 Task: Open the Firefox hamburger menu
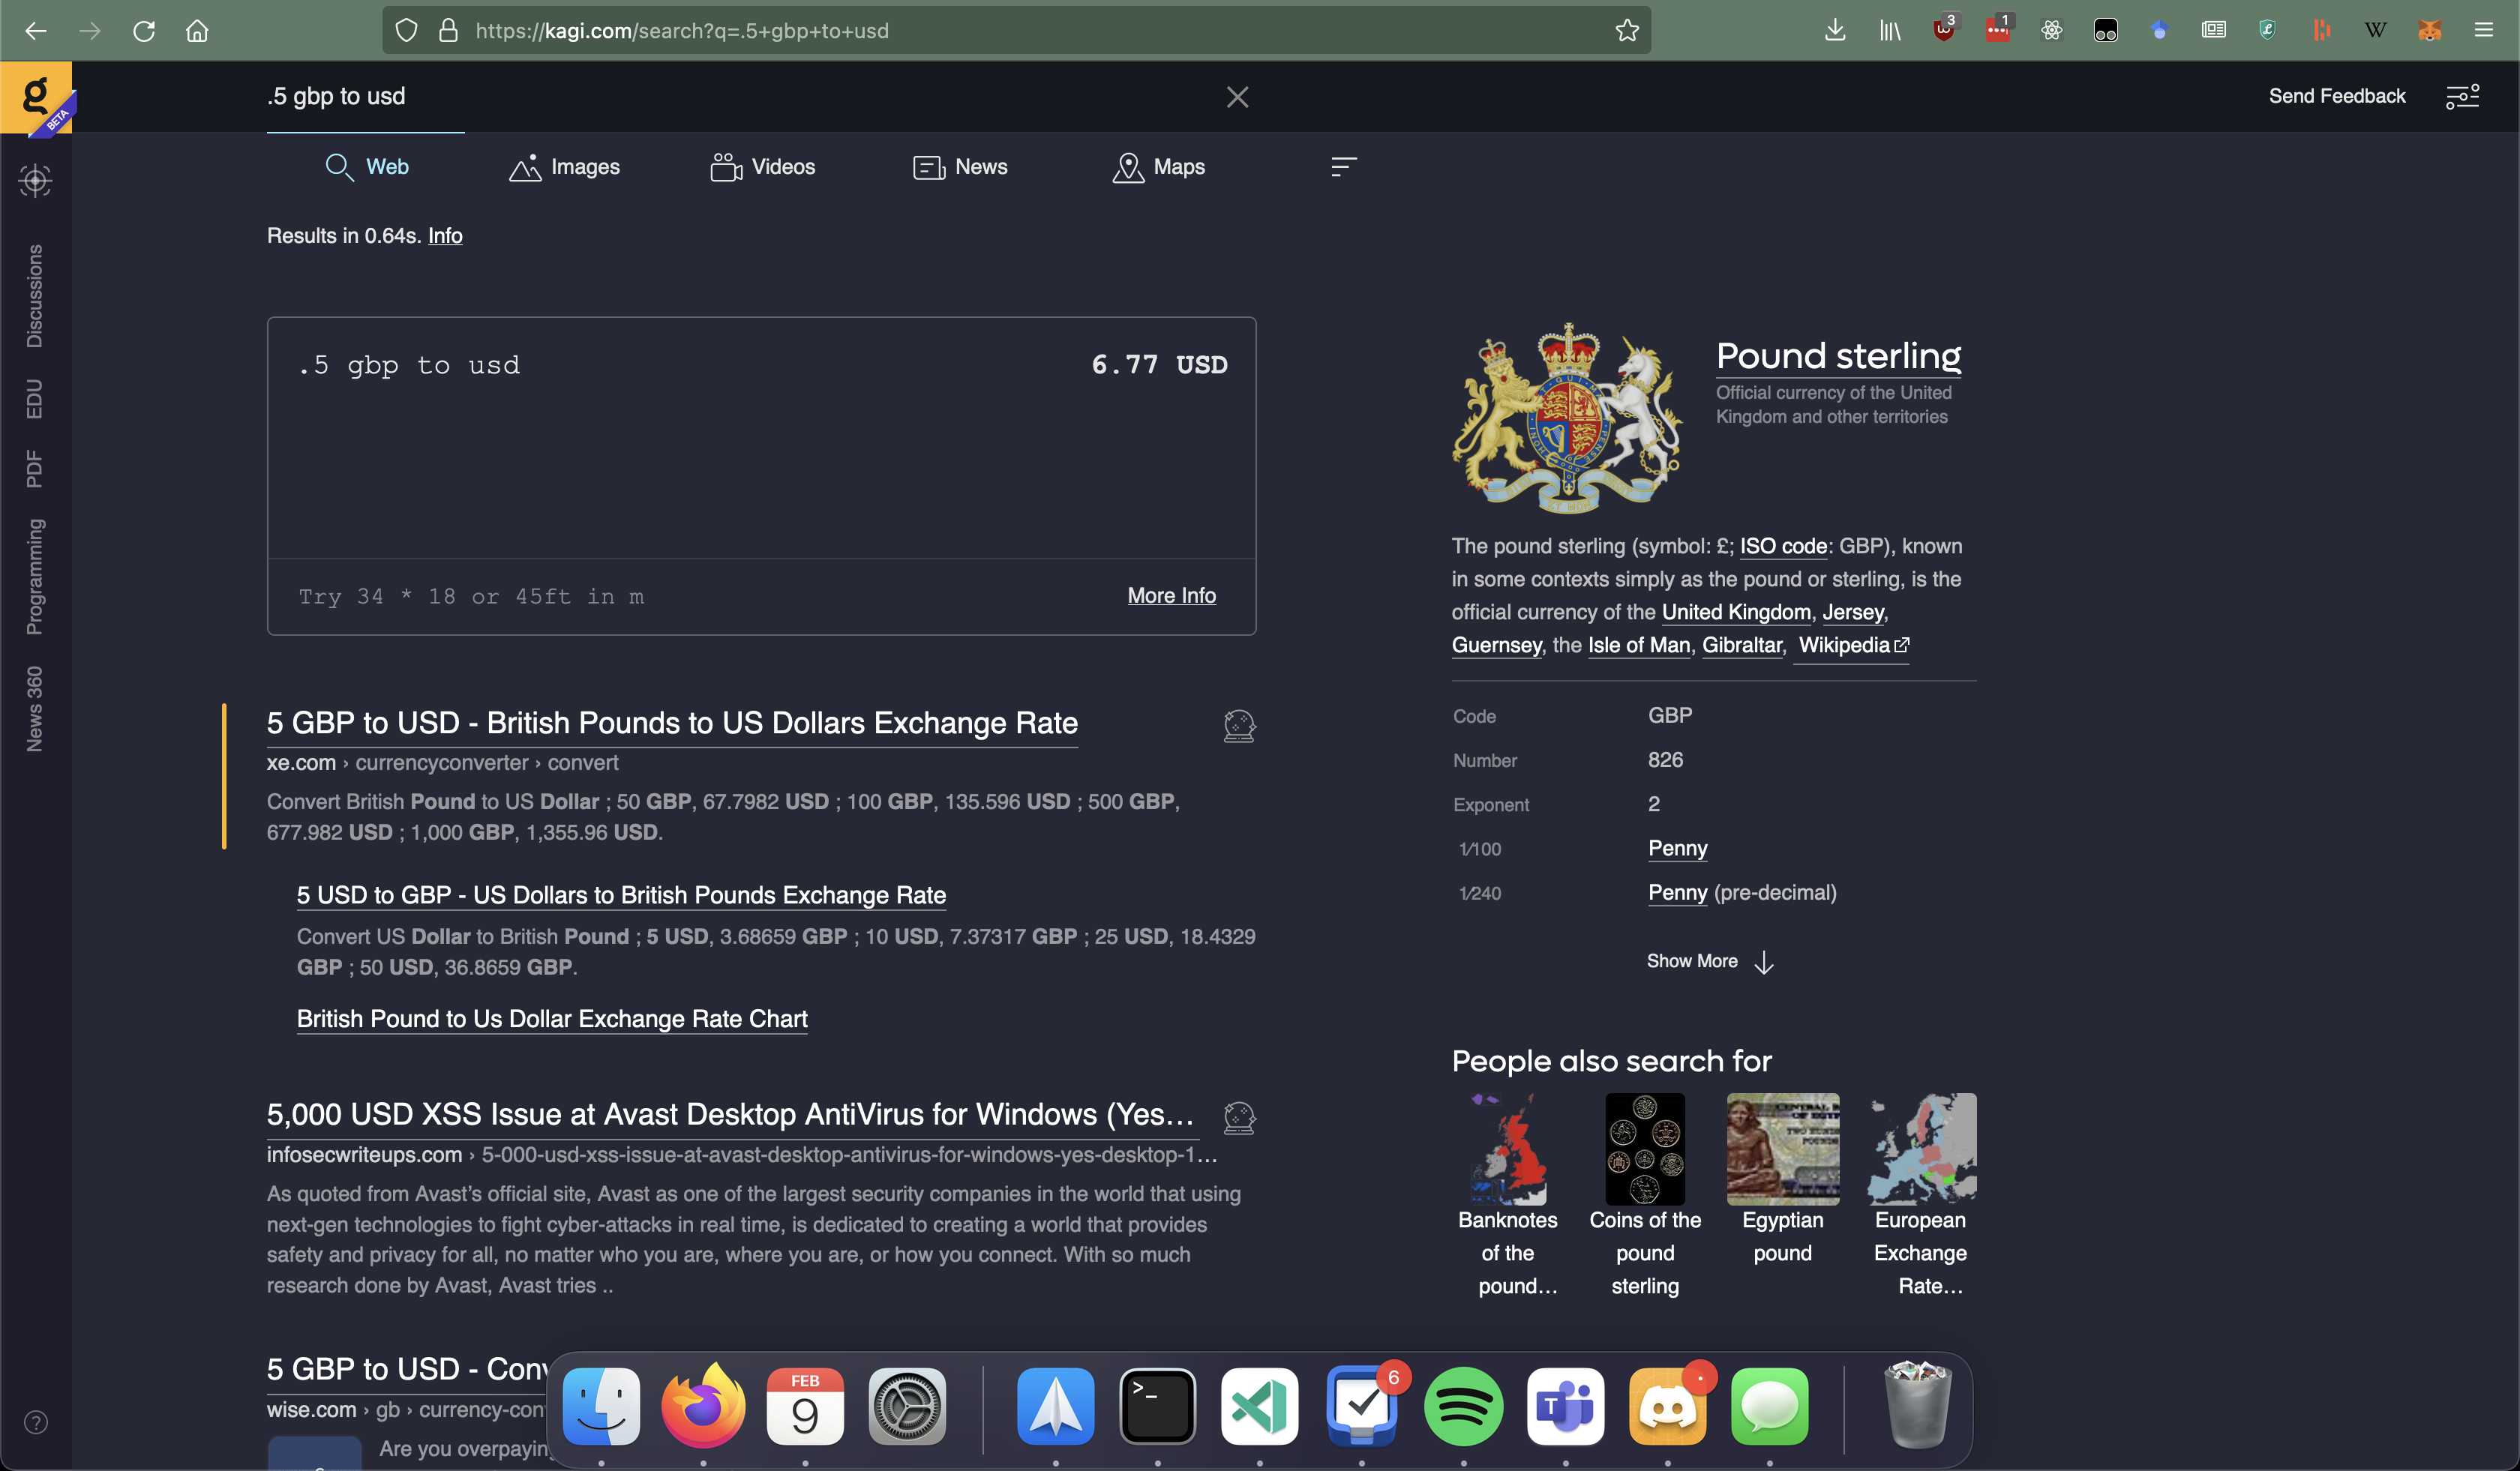(x=2483, y=31)
